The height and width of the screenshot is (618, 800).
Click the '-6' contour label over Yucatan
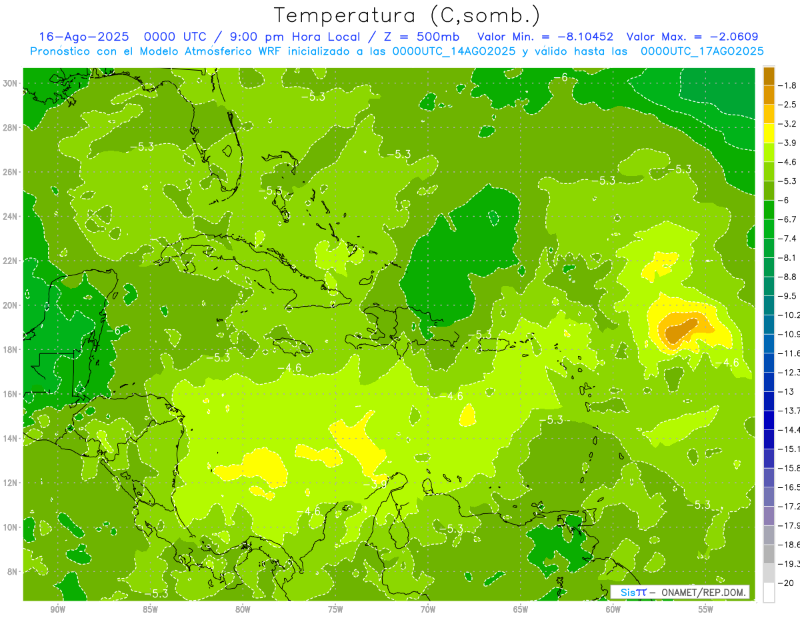pos(113,331)
